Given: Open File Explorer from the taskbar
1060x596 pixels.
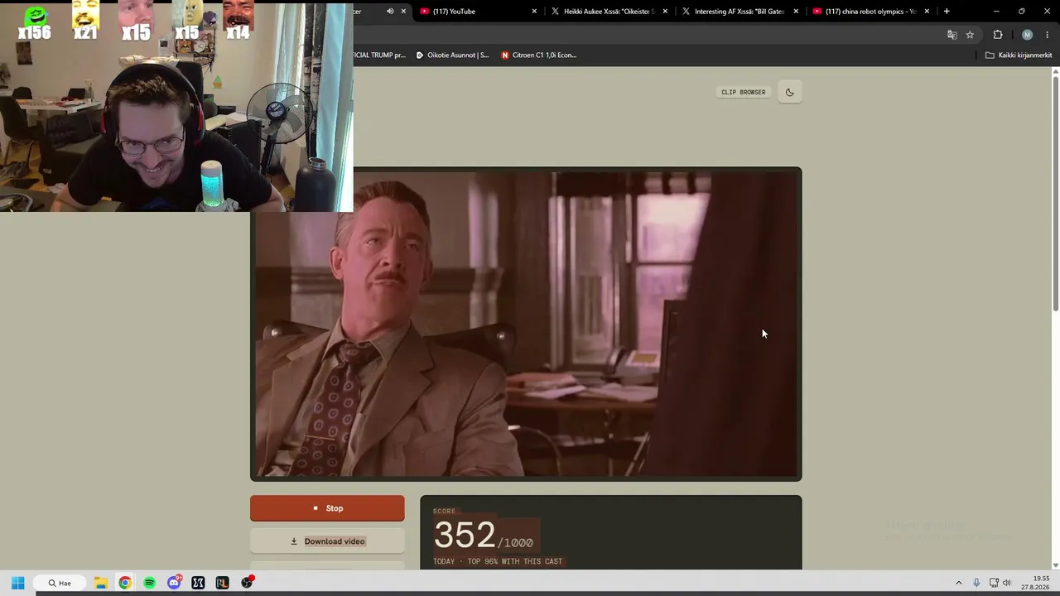Looking at the screenshot, I should point(100,583).
